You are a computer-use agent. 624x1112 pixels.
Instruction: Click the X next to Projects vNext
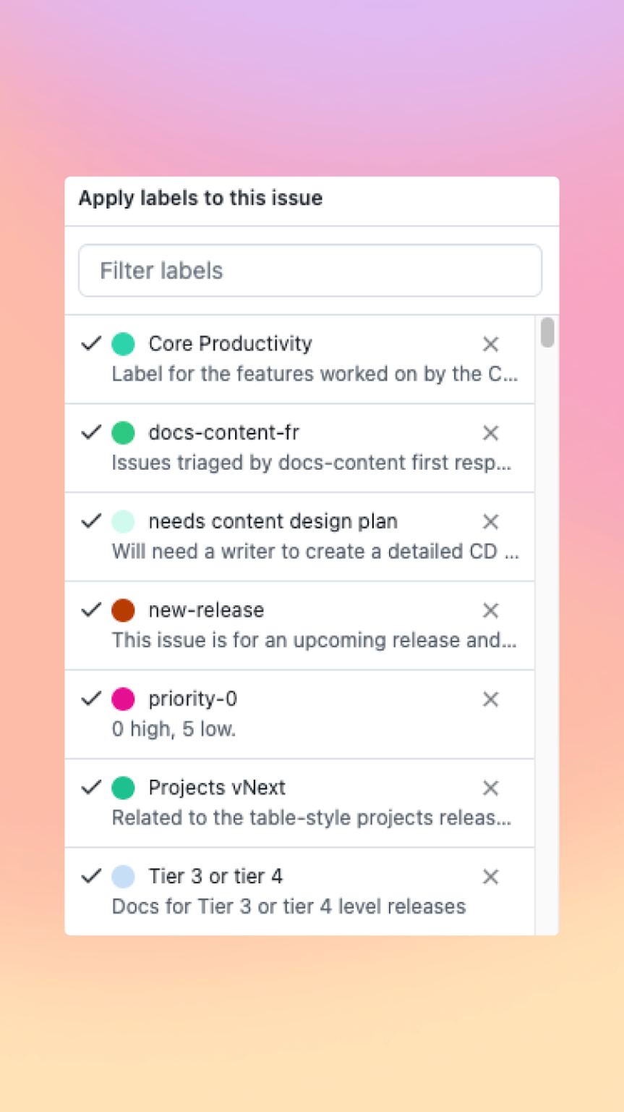click(490, 788)
